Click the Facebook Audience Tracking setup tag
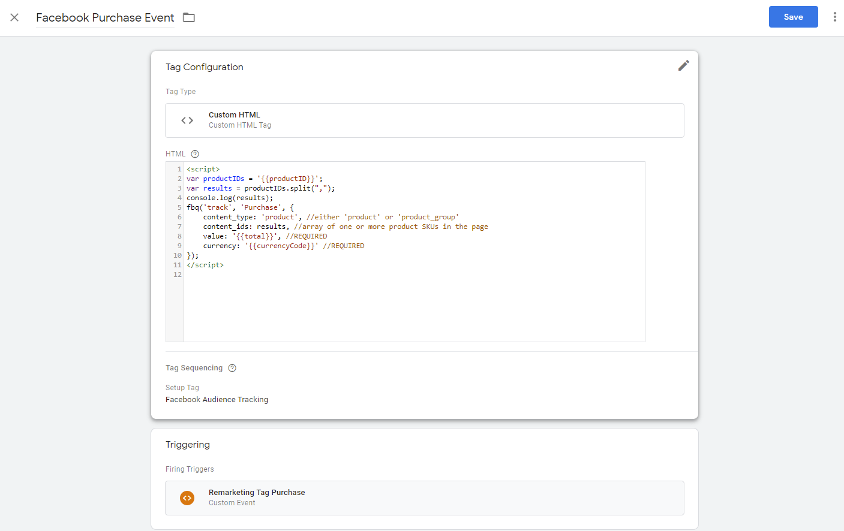Screen dimensions: 844x531 217,400
